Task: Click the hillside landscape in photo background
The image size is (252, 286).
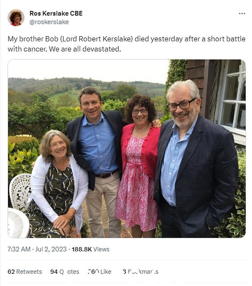Action: click(87, 88)
